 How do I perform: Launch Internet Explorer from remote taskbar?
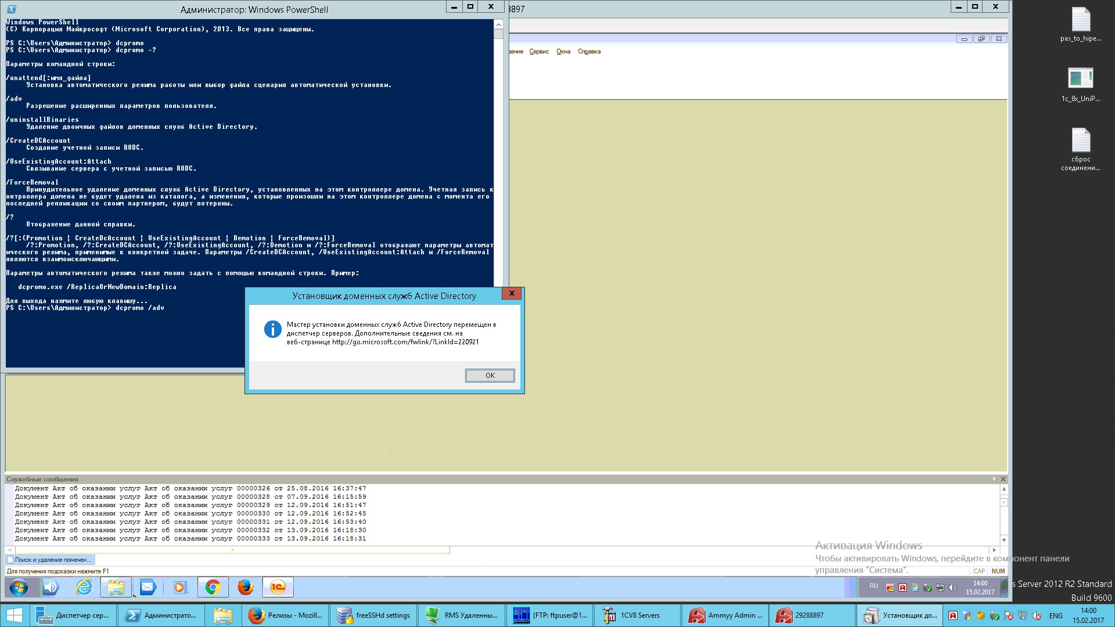pos(84,588)
